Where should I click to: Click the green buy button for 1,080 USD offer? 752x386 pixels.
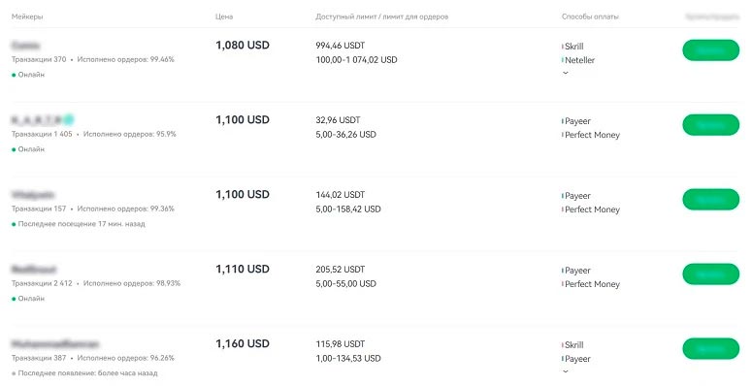click(710, 50)
